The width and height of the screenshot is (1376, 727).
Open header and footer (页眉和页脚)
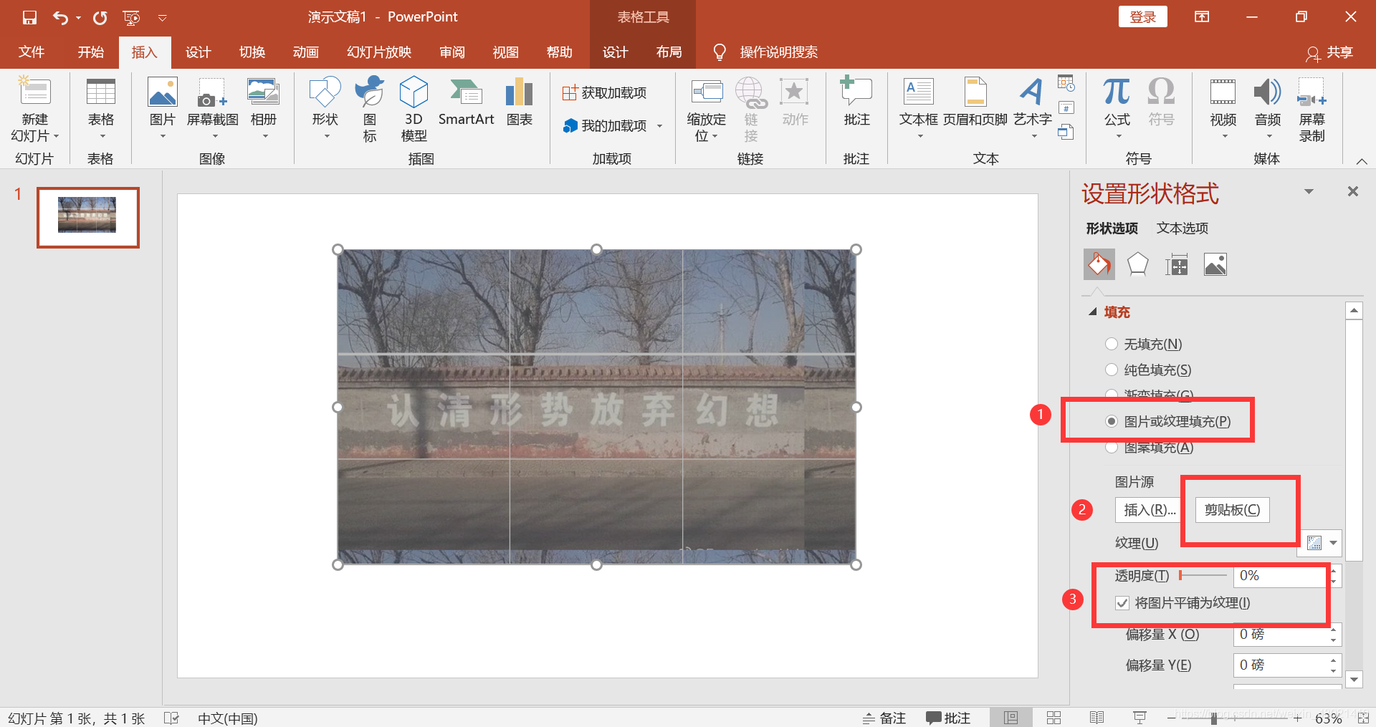[x=975, y=102]
